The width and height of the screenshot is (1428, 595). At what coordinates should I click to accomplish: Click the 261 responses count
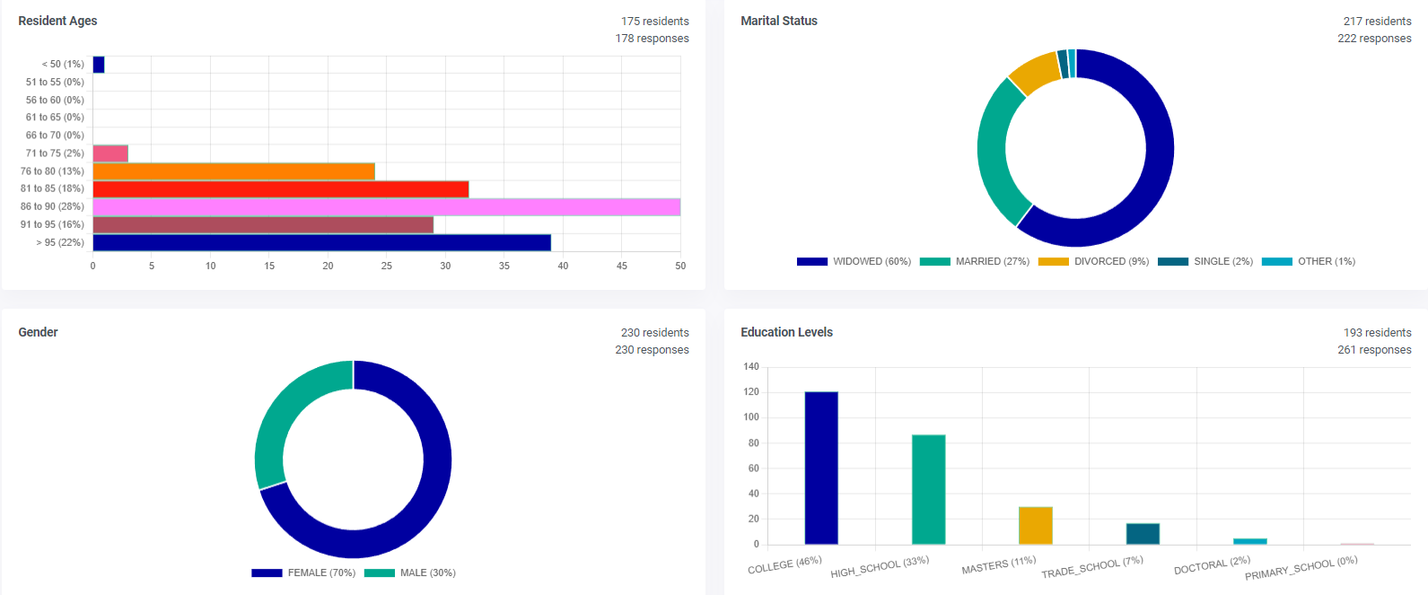[x=1375, y=350]
